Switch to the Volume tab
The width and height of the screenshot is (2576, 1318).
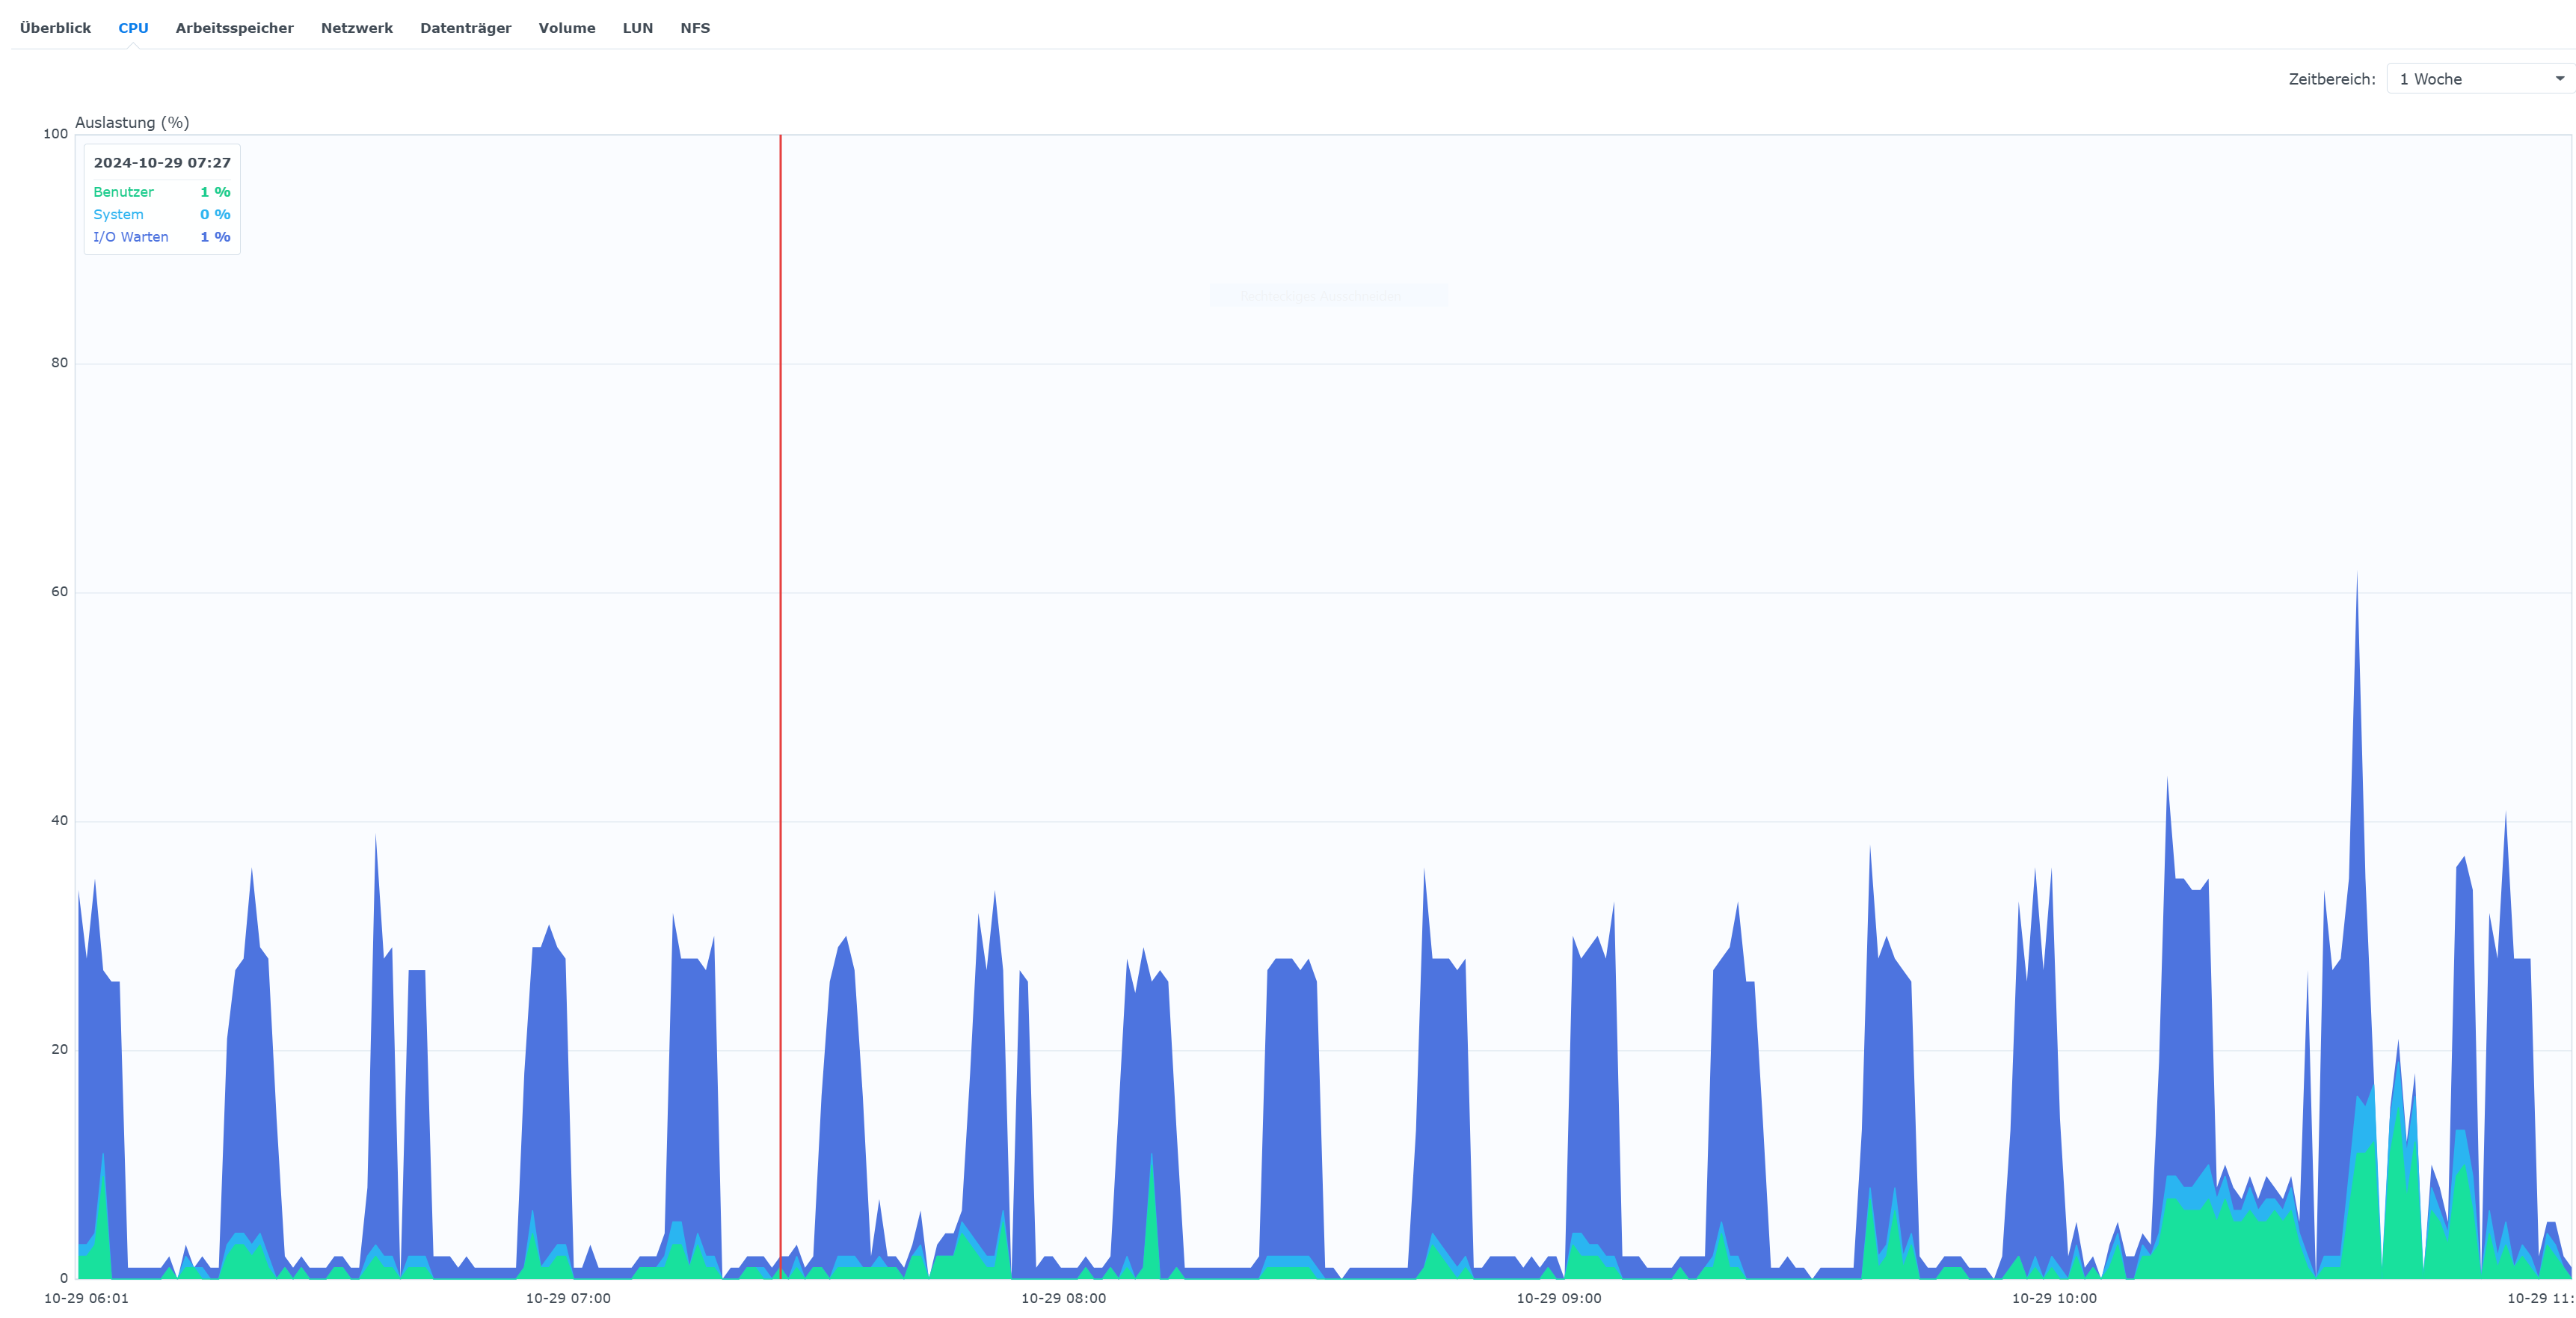[x=566, y=28]
